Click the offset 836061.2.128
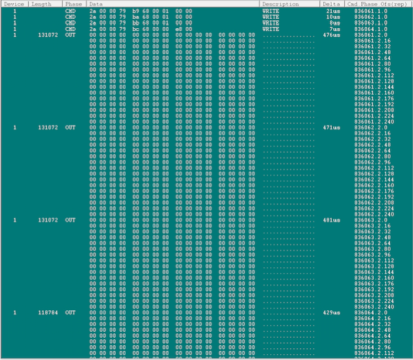Image resolution: width=413 pixels, height=360 pixels. (374, 81)
